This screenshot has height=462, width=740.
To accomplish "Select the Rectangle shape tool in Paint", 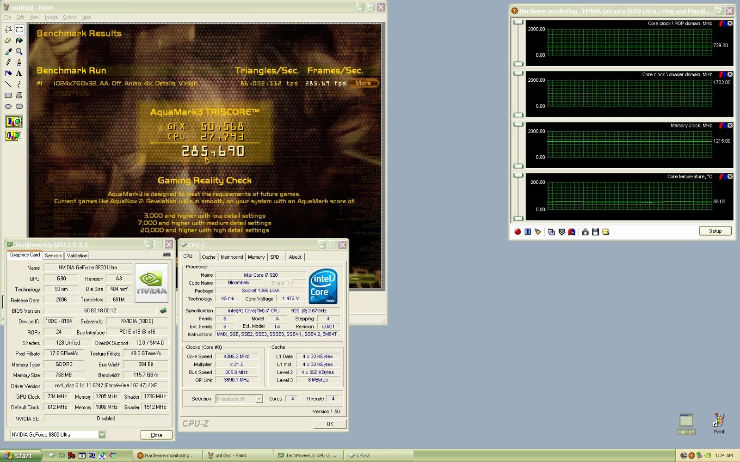I will point(8,95).
